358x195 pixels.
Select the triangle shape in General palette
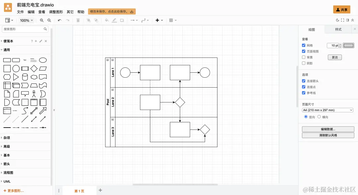pos(16,77)
